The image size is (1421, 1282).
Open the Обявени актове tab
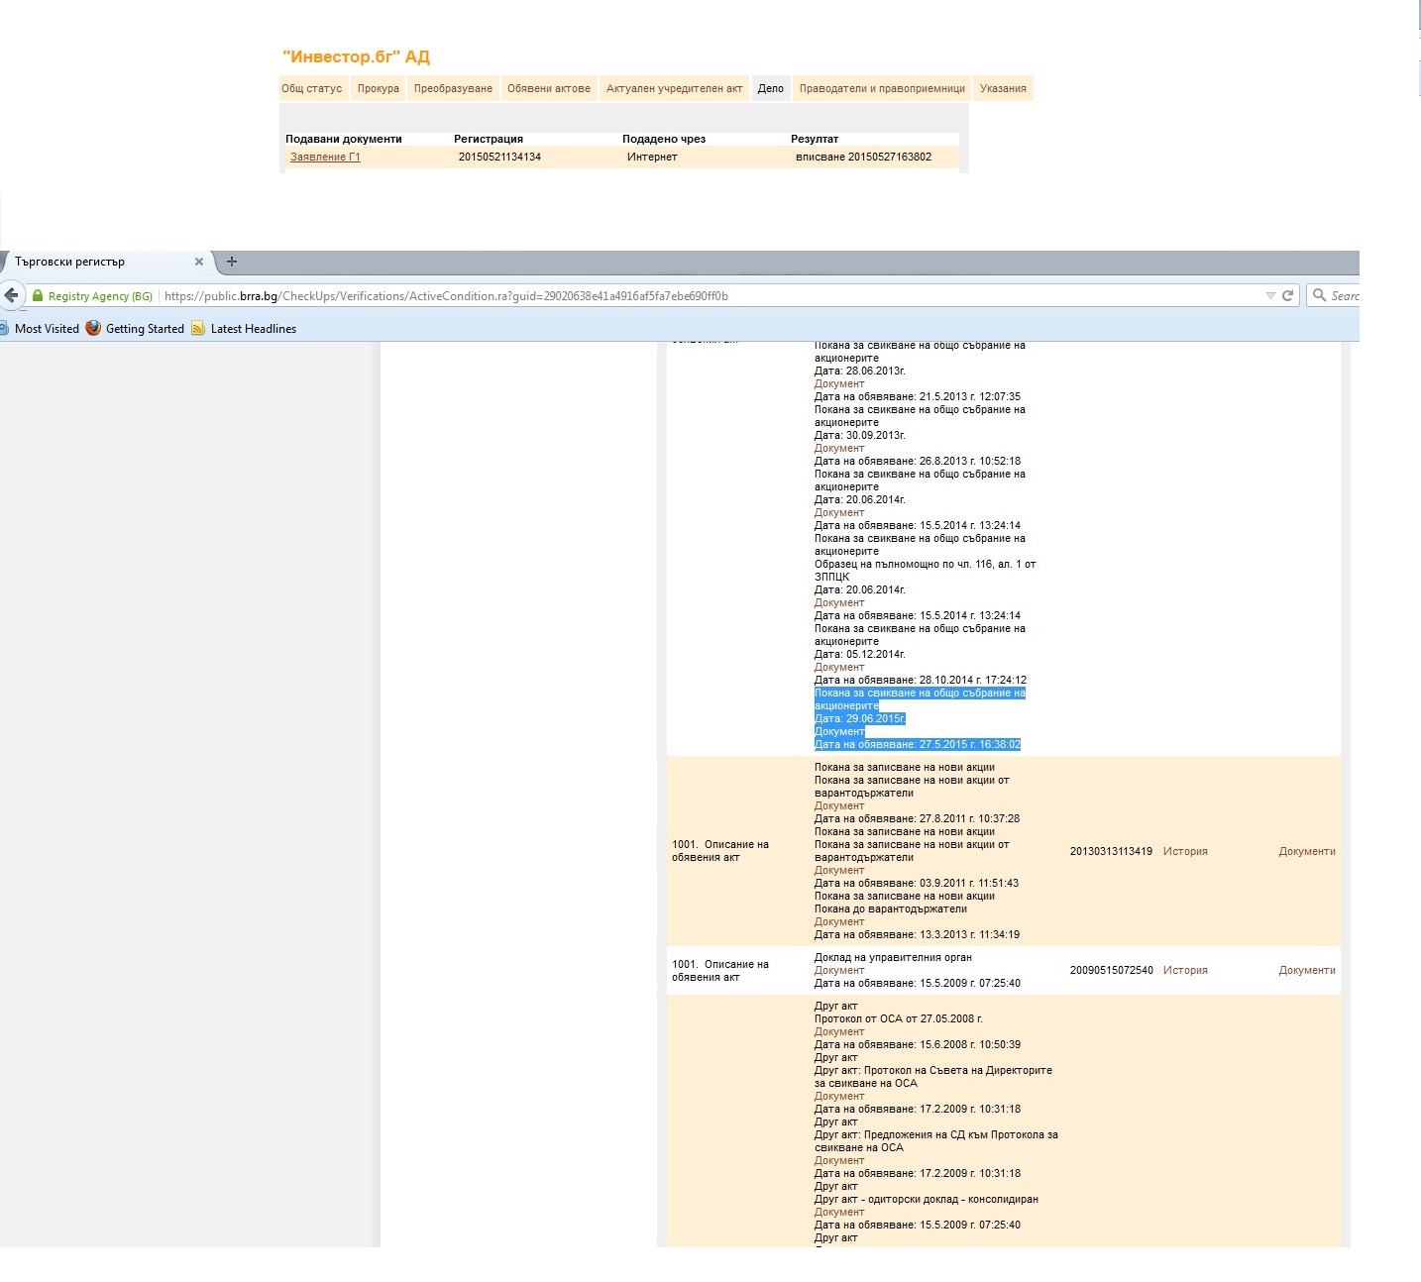(549, 88)
